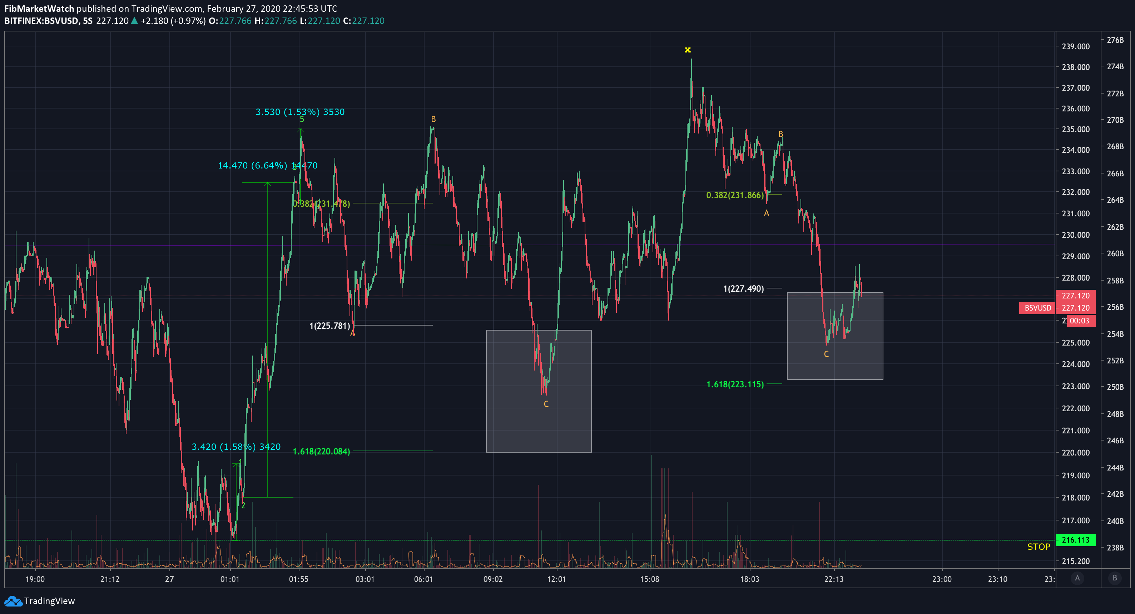The image size is (1135, 614).
Task: Click FibMarketWatch author name
Action: coord(39,8)
